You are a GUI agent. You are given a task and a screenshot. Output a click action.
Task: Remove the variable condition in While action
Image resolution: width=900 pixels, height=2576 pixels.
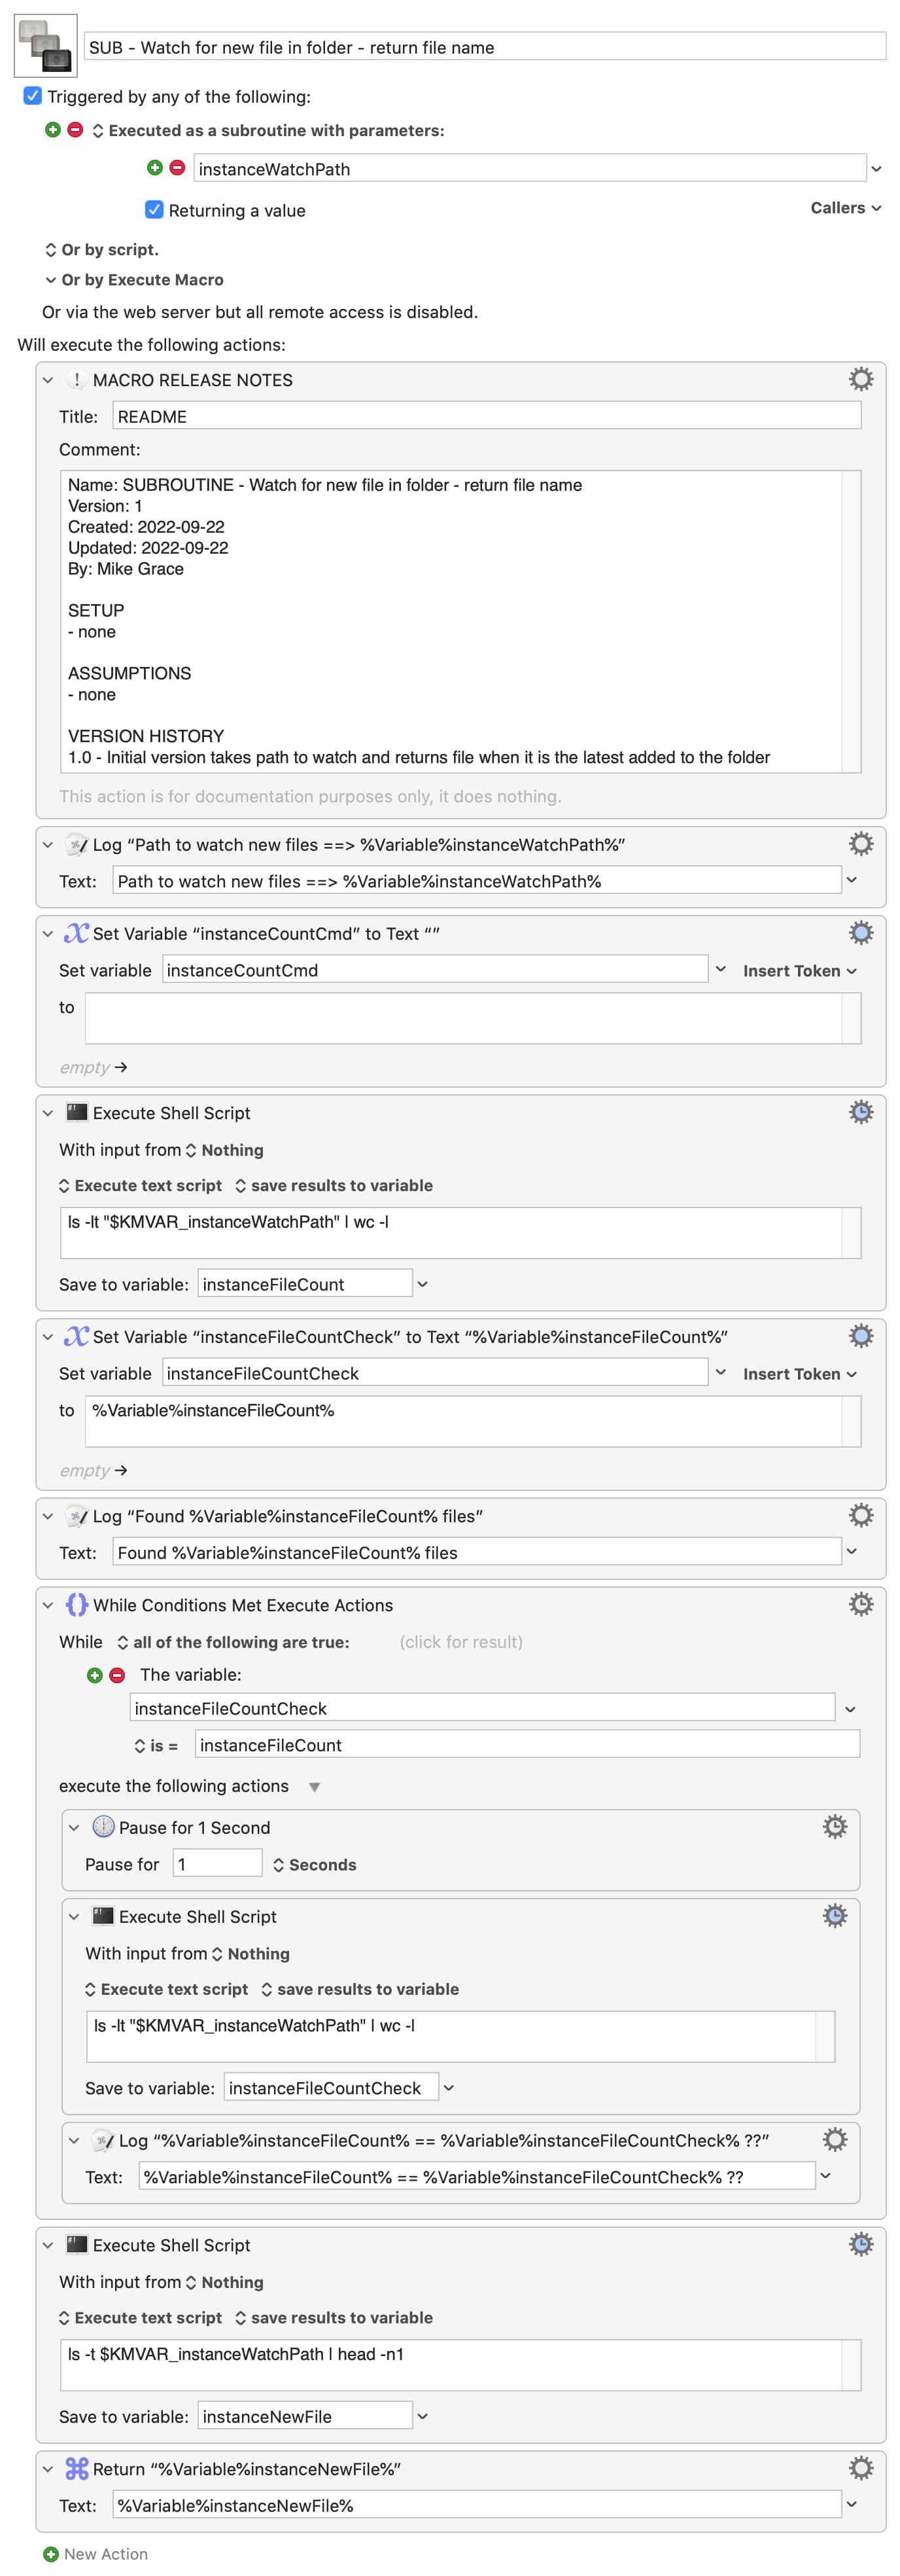point(117,1674)
